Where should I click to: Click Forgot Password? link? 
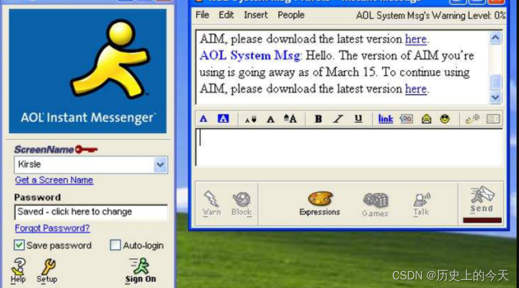tap(52, 228)
